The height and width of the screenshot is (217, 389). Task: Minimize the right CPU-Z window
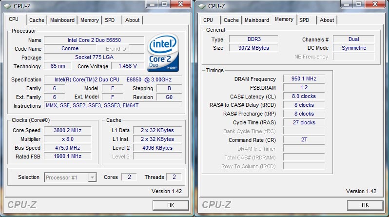pos(347,4)
